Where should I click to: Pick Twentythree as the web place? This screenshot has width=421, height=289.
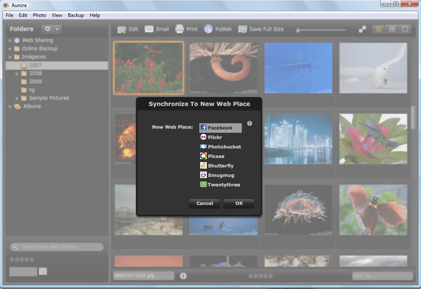tap(220, 185)
